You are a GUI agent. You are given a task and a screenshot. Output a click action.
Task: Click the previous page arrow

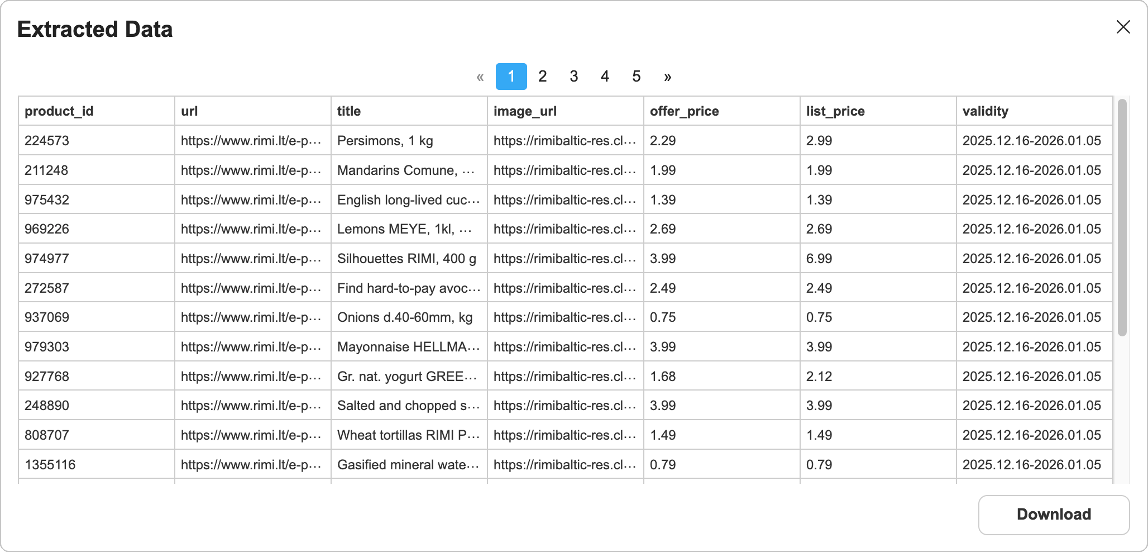coord(480,77)
